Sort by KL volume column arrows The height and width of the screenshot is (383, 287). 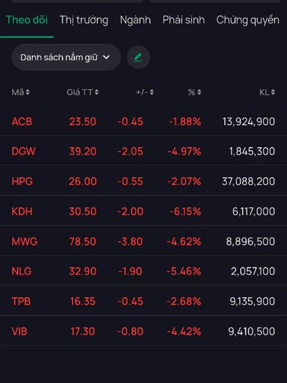coord(273,92)
